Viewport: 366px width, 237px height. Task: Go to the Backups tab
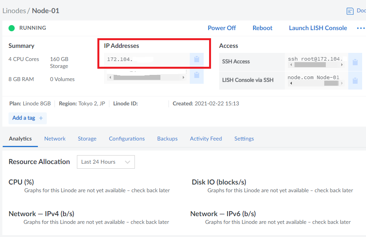coord(167,139)
